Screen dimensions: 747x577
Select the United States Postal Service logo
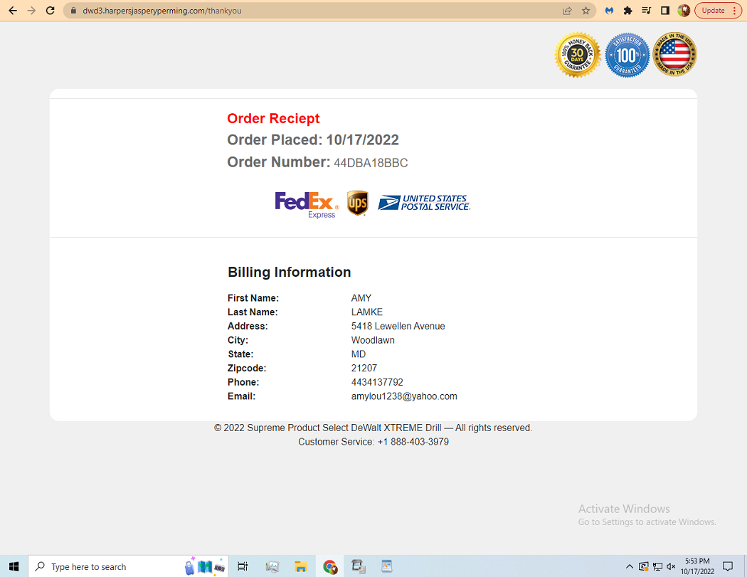pyautogui.click(x=423, y=202)
